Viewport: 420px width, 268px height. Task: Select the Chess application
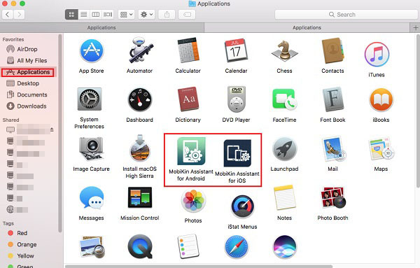[284, 51]
